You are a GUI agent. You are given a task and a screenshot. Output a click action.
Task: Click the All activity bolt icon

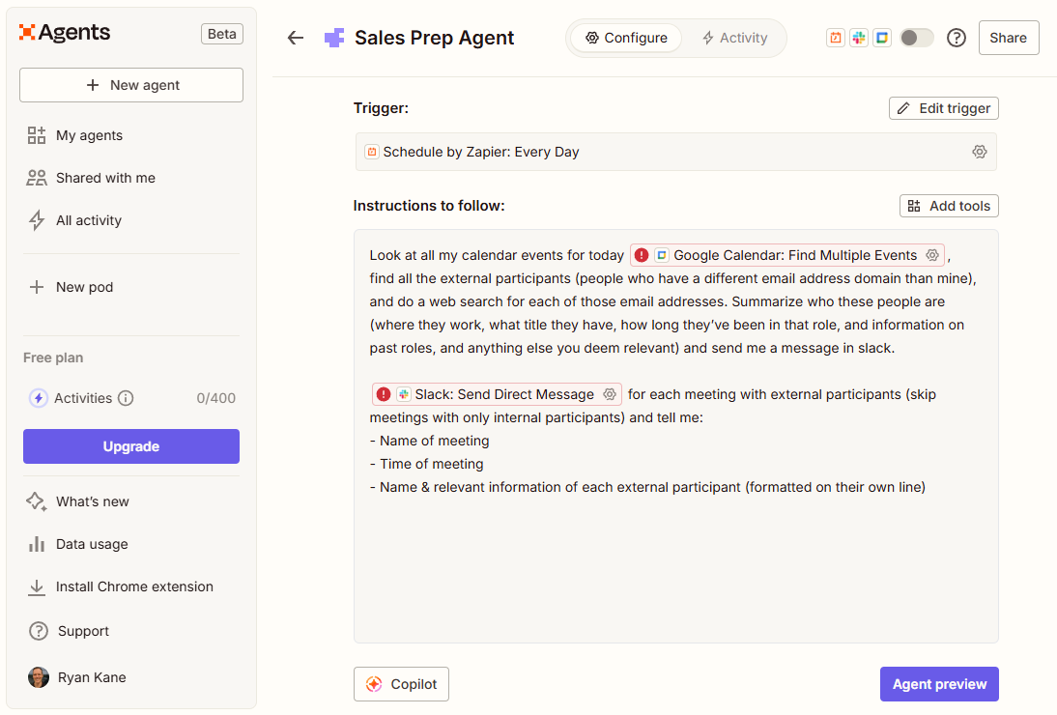click(x=37, y=220)
